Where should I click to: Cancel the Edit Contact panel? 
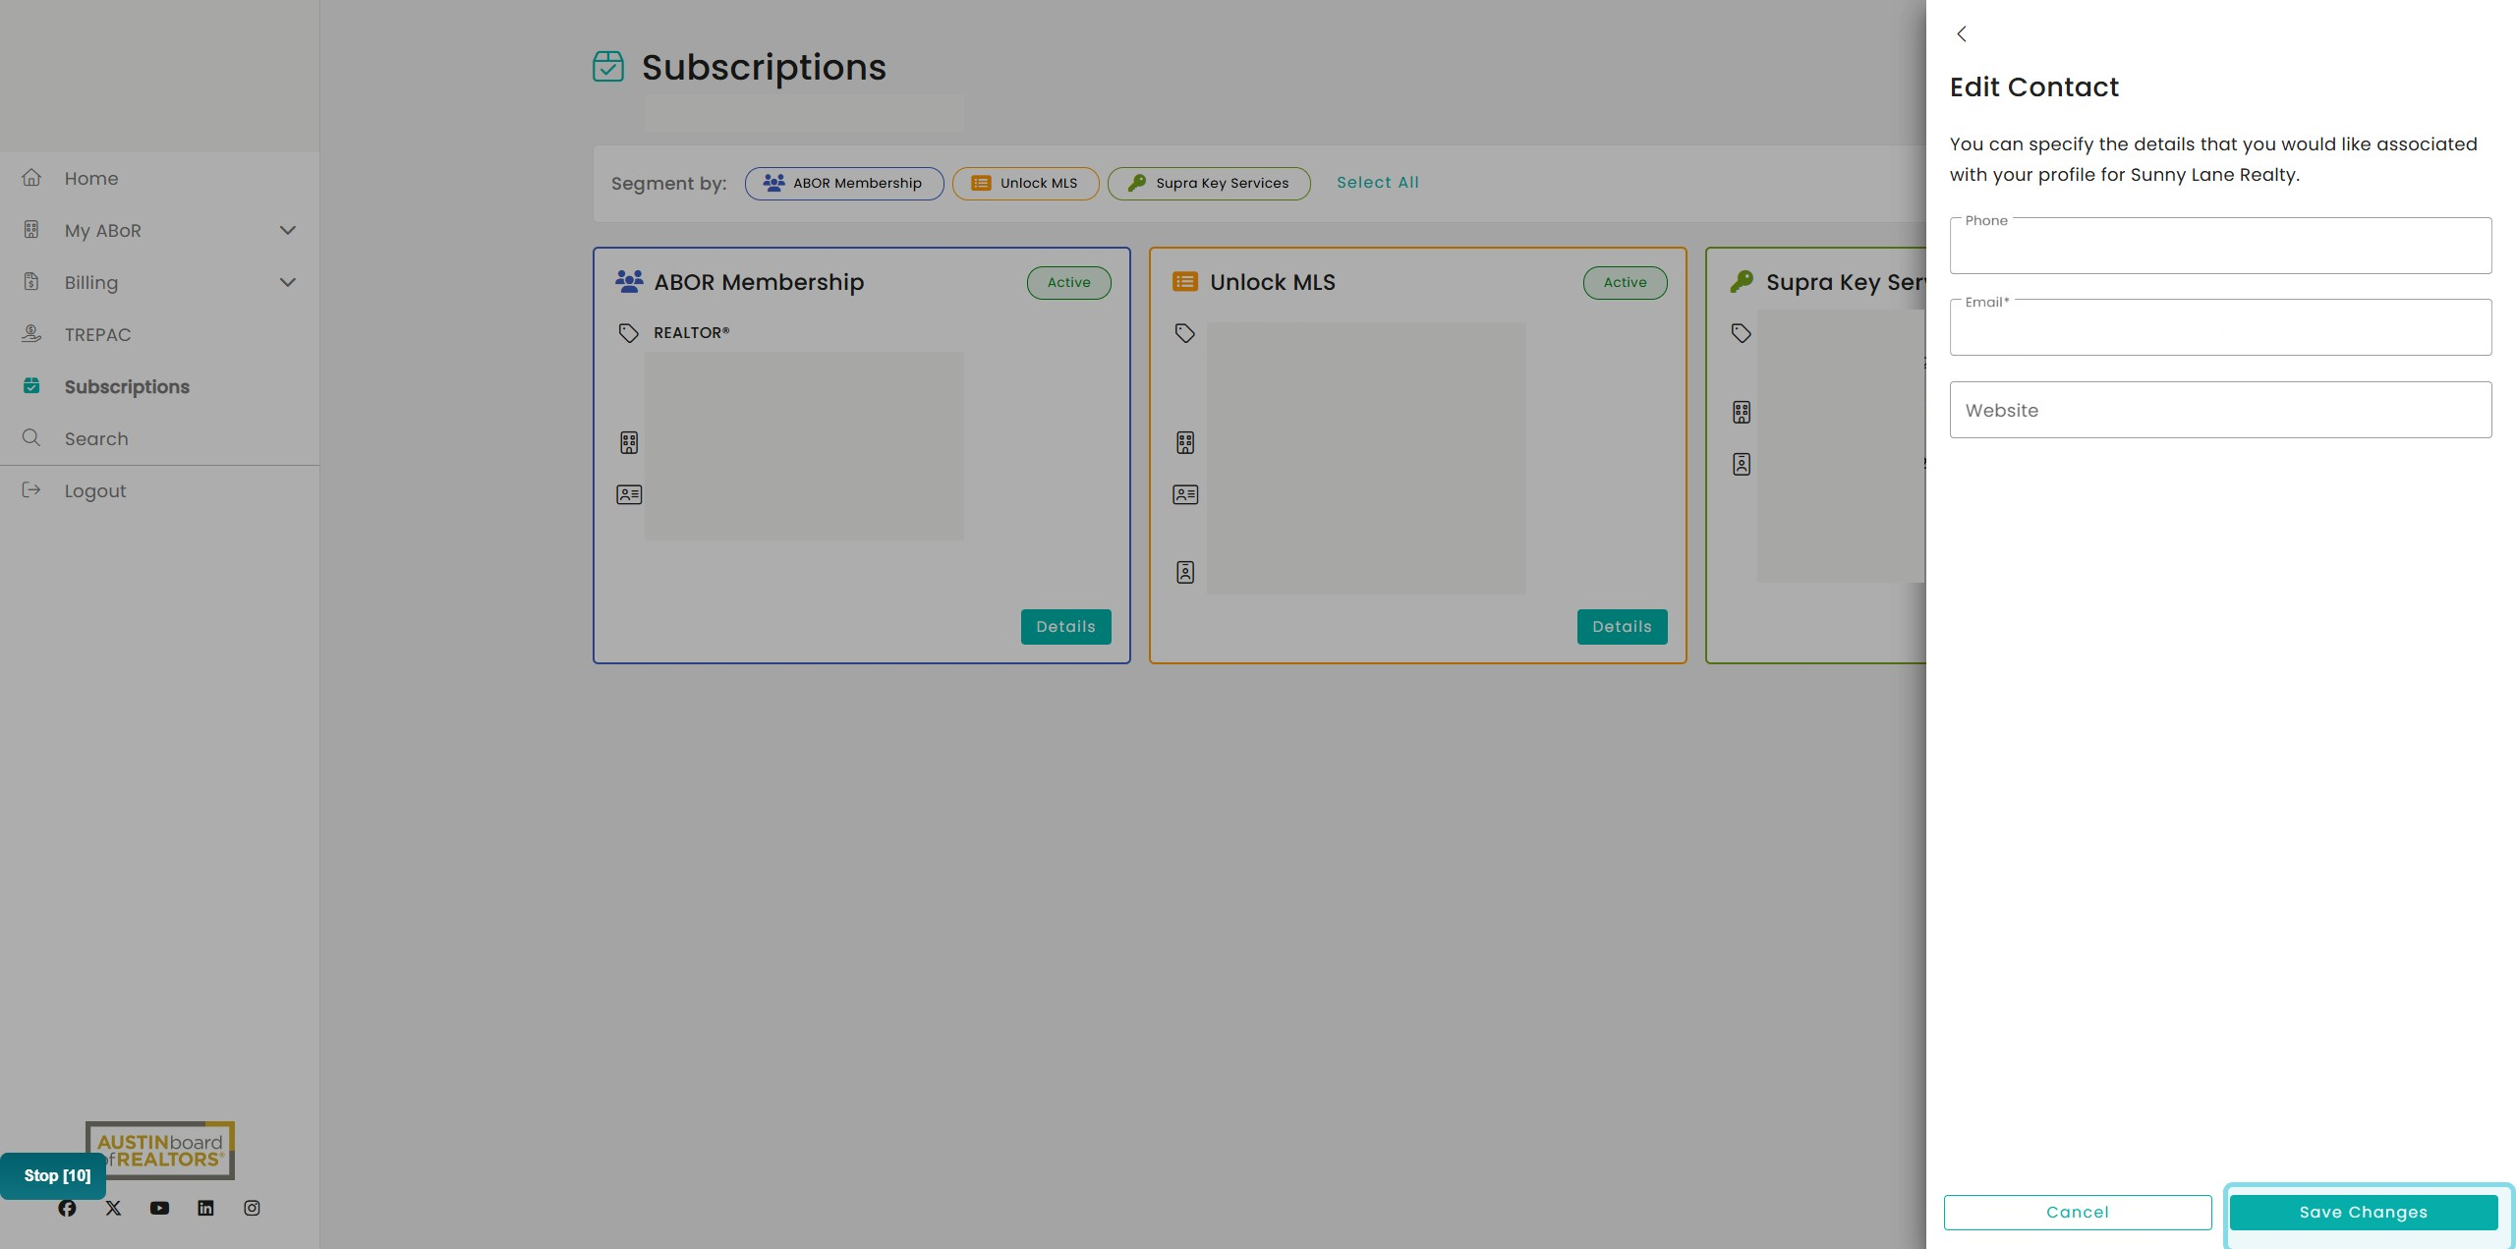(x=2078, y=1213)
